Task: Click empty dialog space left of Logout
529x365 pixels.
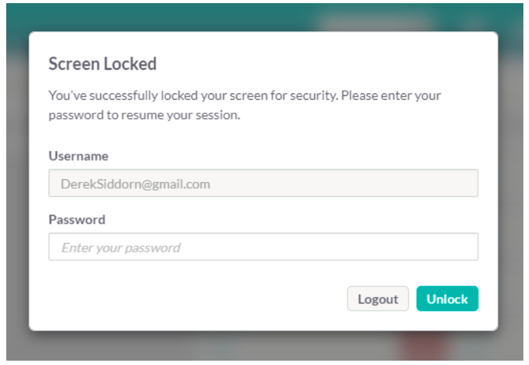Action: pyautogui.click(x=187, y=299)
